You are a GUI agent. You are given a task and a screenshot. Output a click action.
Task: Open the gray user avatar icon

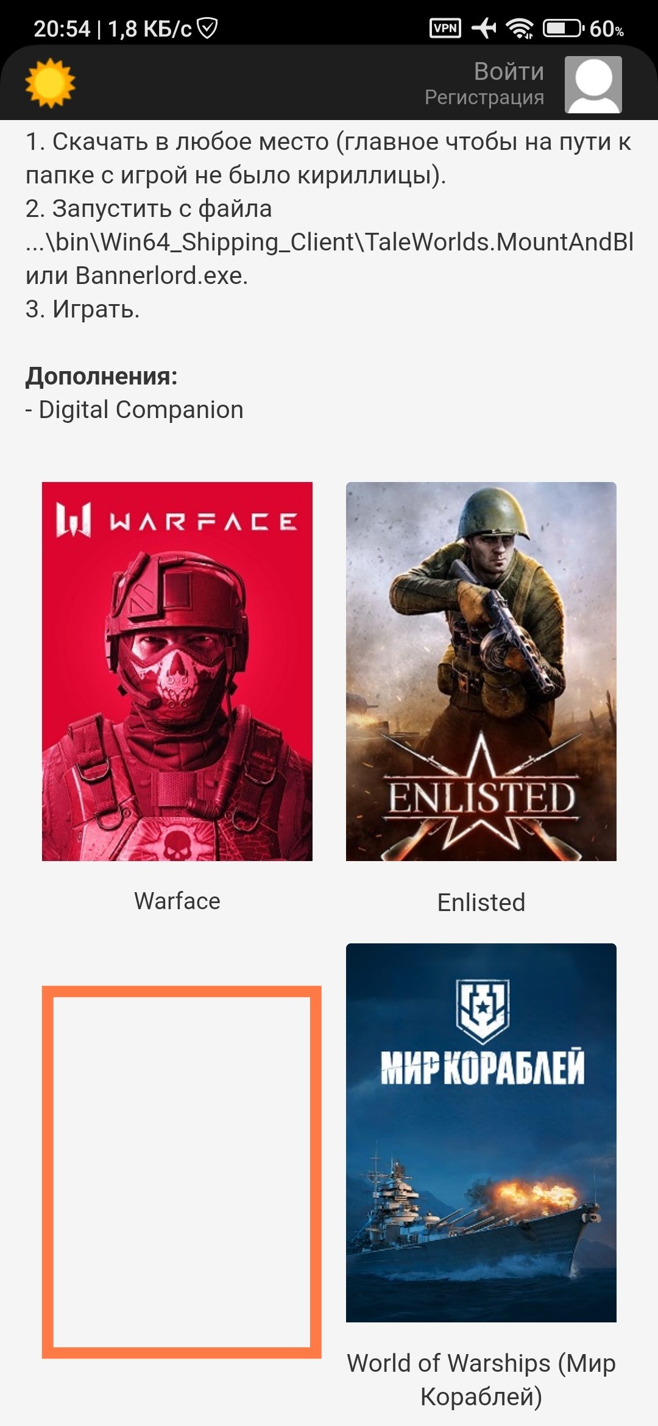point(593,84)
